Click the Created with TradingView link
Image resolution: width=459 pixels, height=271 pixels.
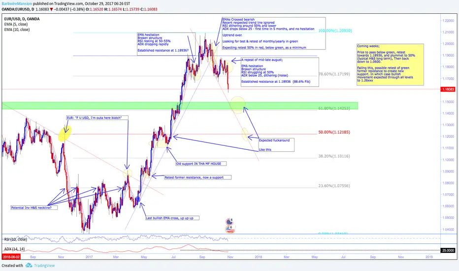pyautogui.click(x=29, y=266)
